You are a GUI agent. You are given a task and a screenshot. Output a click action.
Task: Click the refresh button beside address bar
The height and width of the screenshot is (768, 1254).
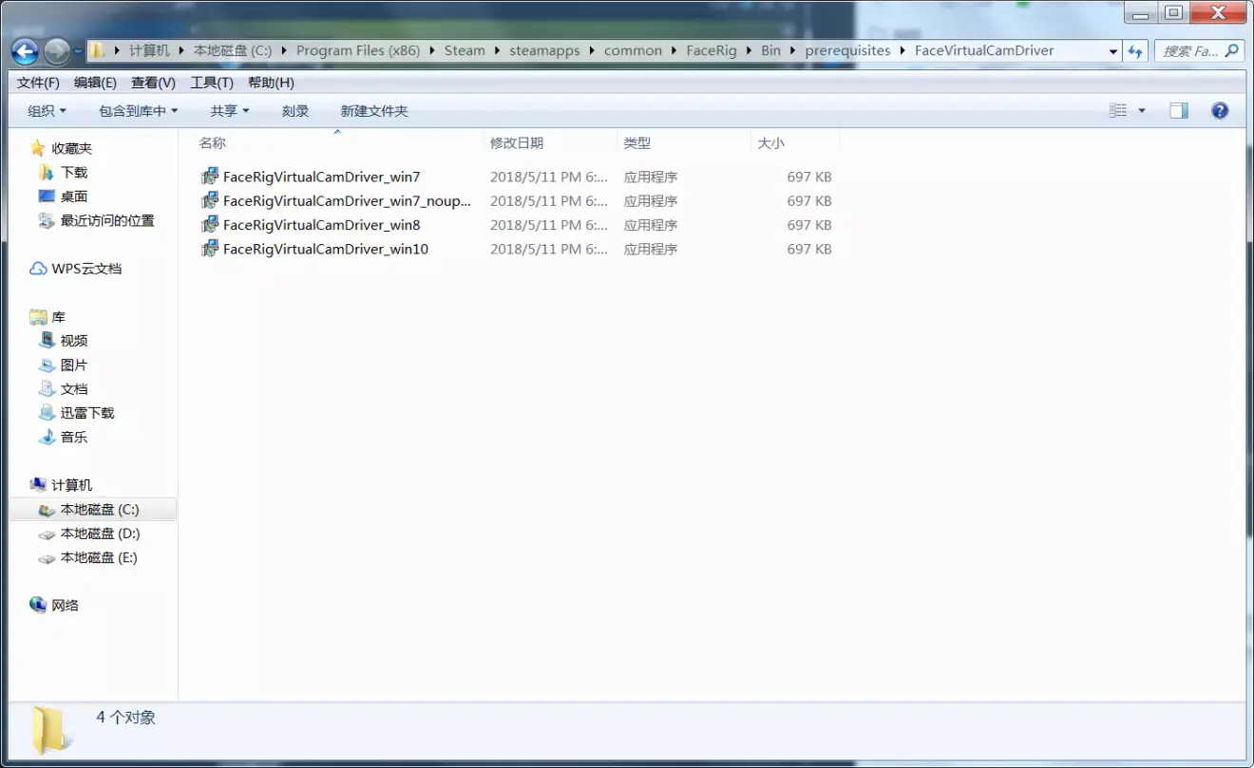tap(1135, 51)
